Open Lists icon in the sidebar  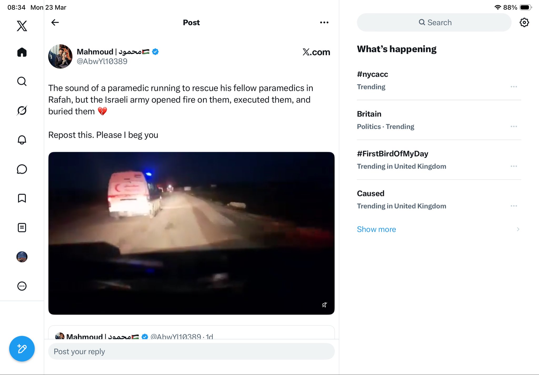click(x=22, y=228)
